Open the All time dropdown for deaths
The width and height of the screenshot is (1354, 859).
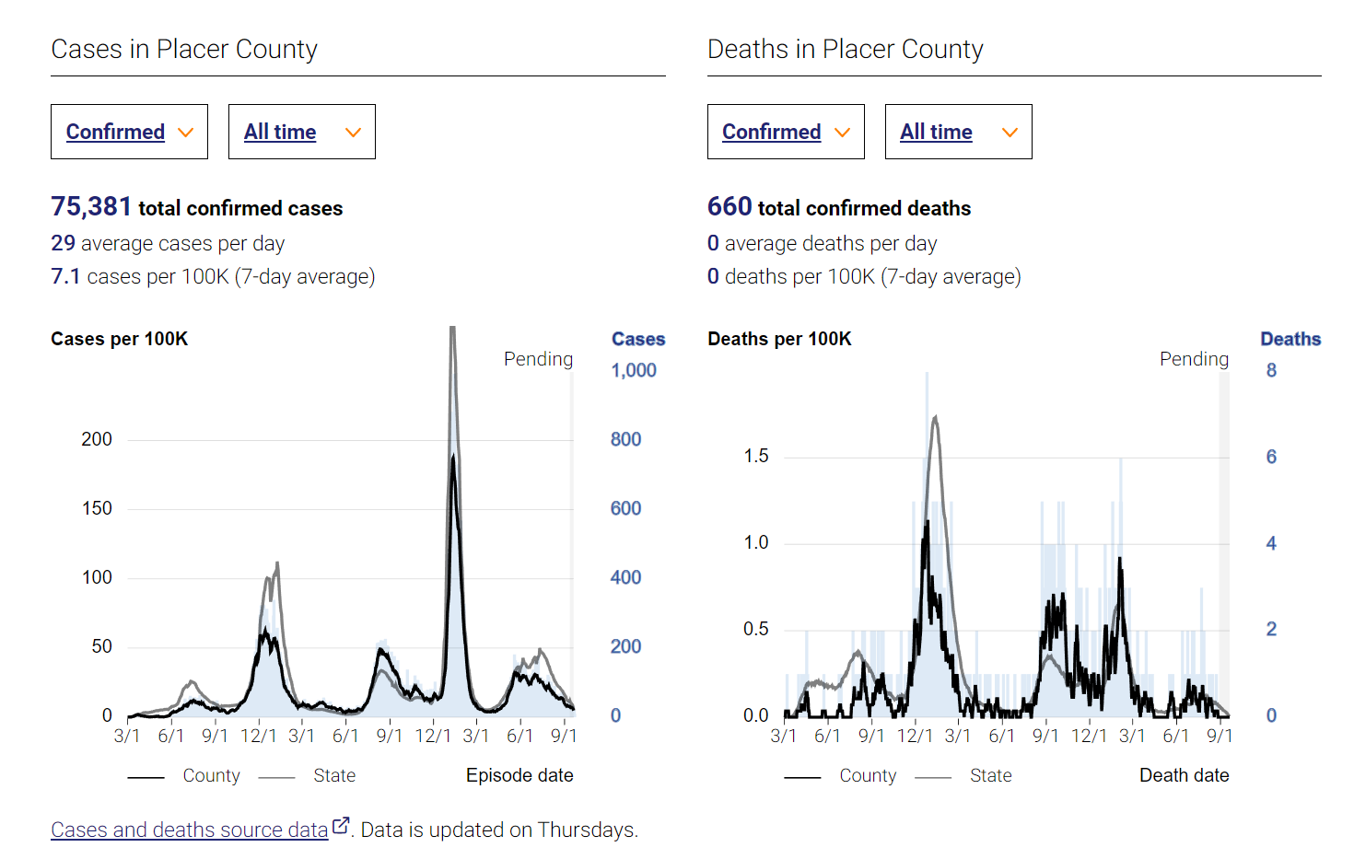point(959,132)
